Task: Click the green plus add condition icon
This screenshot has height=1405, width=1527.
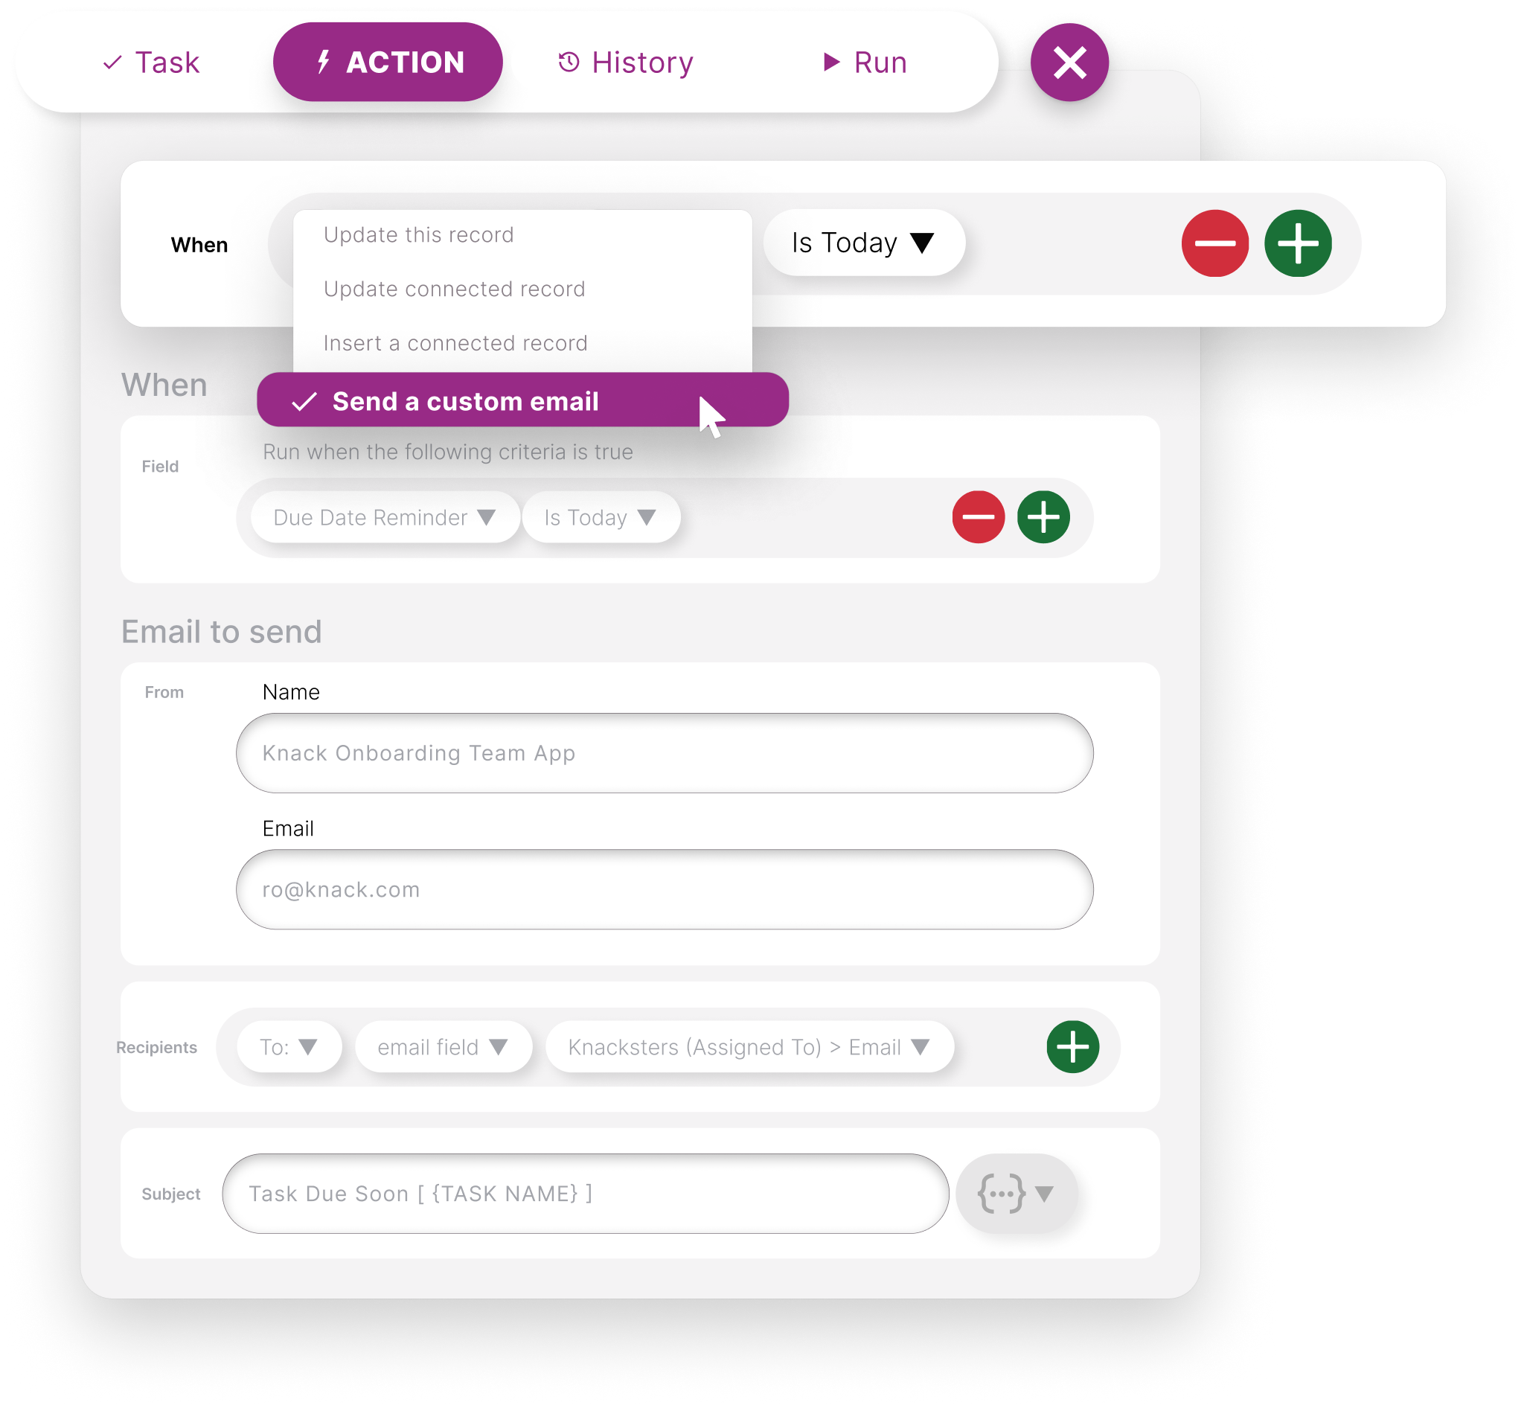Action: point(1044,516)
